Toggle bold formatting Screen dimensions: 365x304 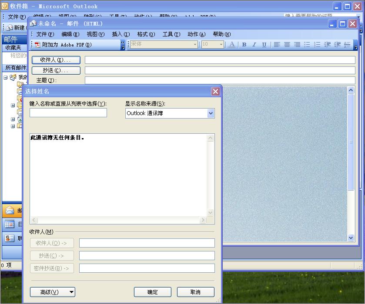[244, 44]
